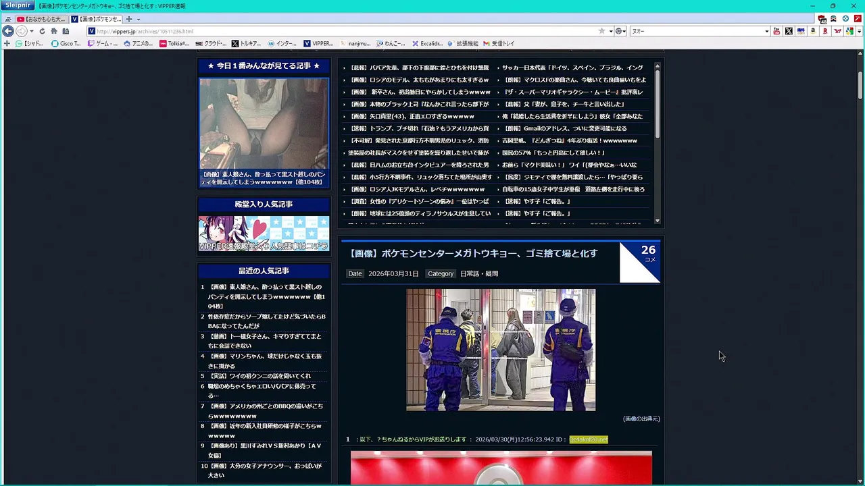Open the tab list dropdown arrow
Viewport: 865px width, 486px height.
click(x=138, y=19)
